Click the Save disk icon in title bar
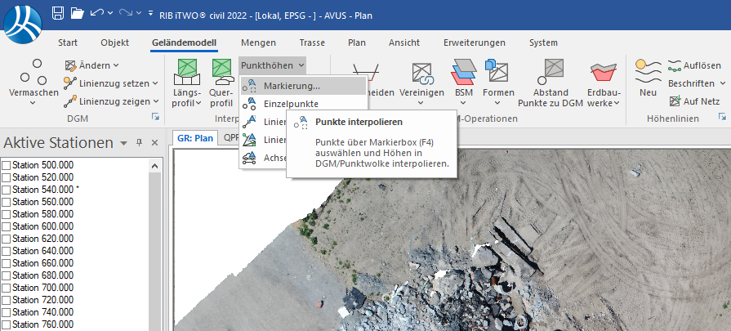This screenshot has height=331, width=731. (x=58, y=13)
